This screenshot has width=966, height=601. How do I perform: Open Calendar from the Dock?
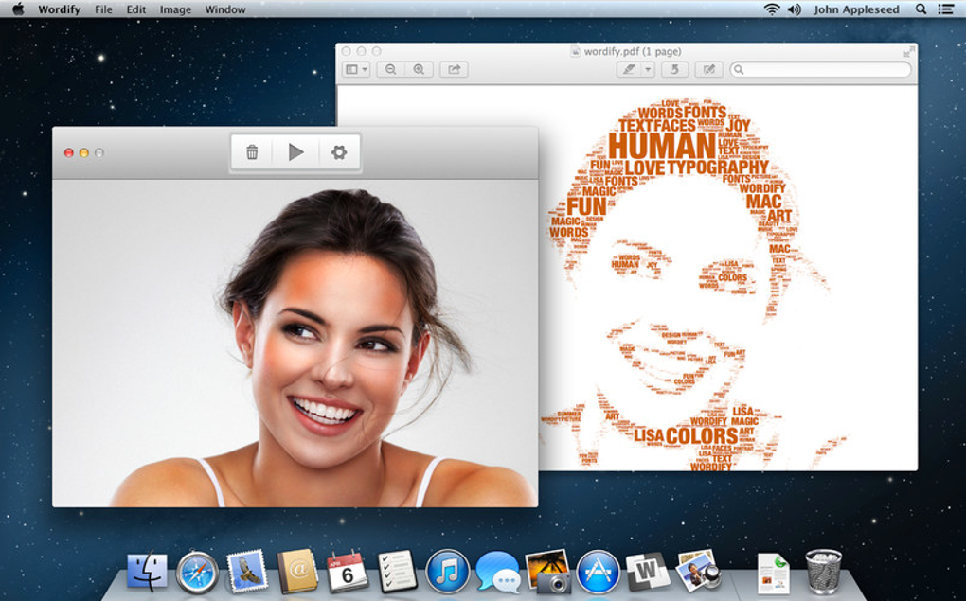click(347, 572)
